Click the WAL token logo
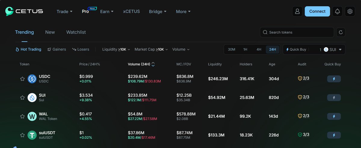The image size is (361, 148). point(32,116)
